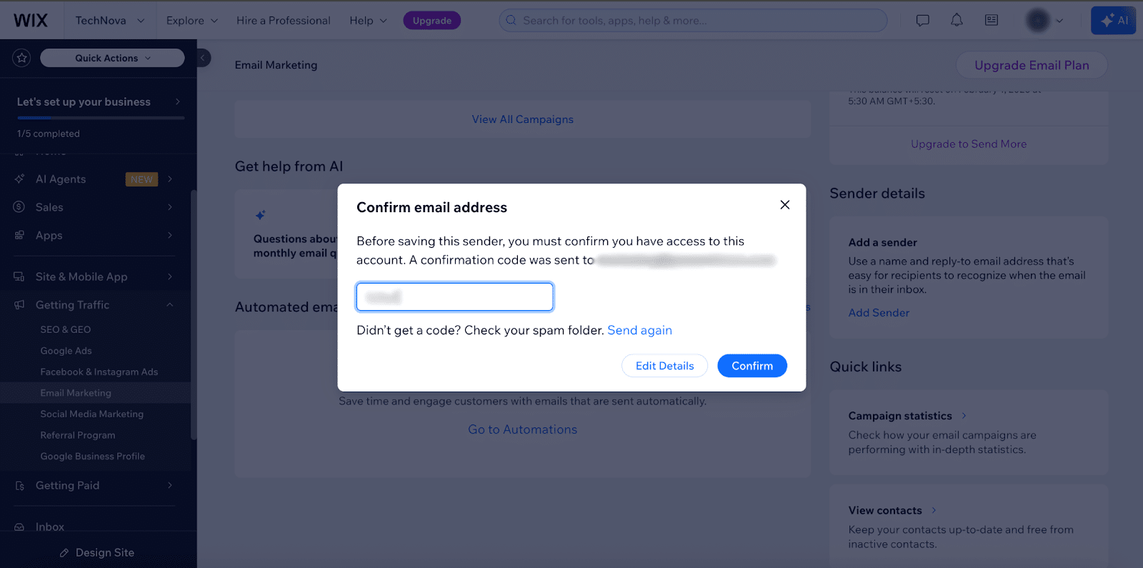Viewport: 1143px width, 568px height.
Task: Expand the Quick Actions dropdown
Action: [112, 58]
